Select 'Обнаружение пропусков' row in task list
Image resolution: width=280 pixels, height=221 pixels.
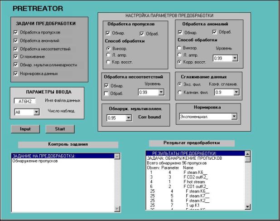(x=63, y=161)
